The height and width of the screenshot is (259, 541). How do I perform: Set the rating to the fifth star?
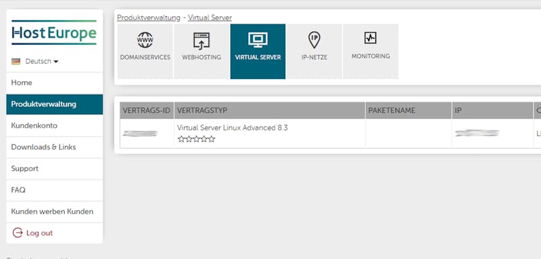tap(211, 139)
